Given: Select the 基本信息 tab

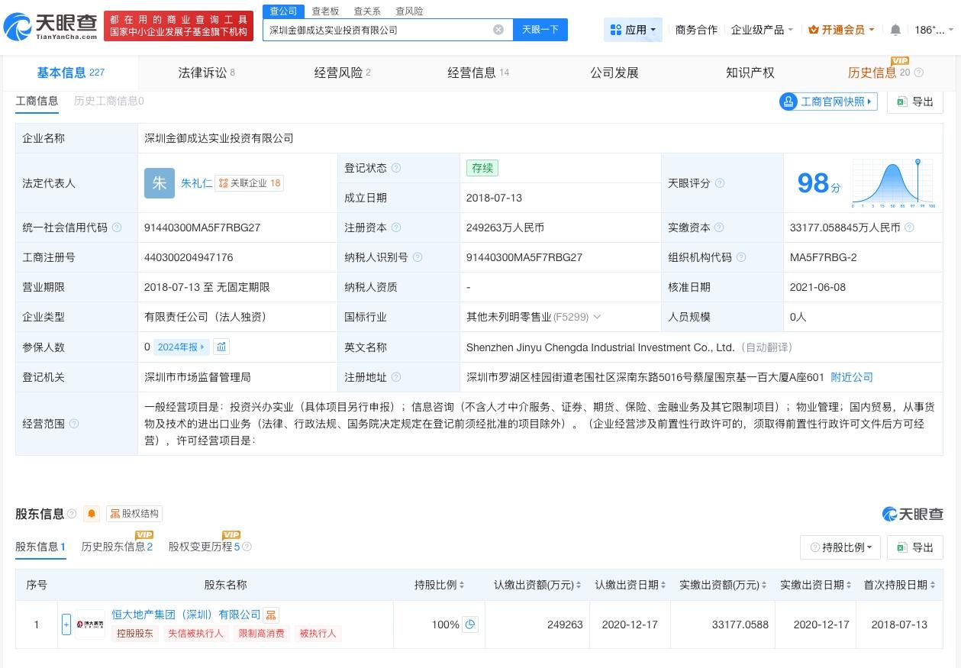Looking at the screenshot, I should (70, 73).
